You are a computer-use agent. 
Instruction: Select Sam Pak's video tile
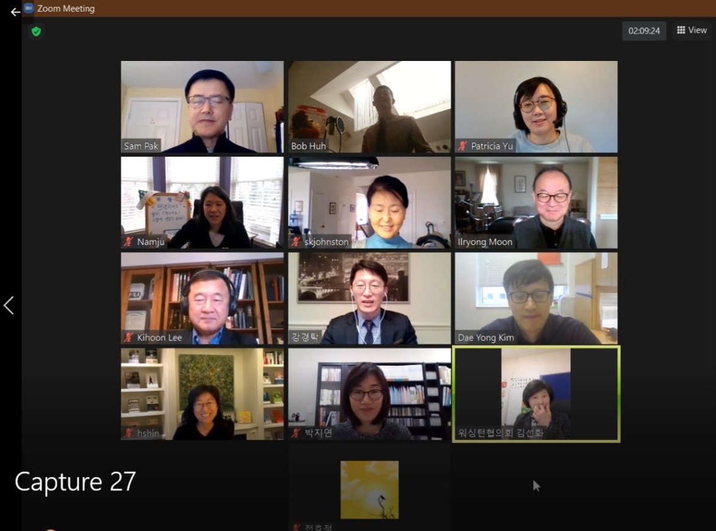click(x=202, y=107)
